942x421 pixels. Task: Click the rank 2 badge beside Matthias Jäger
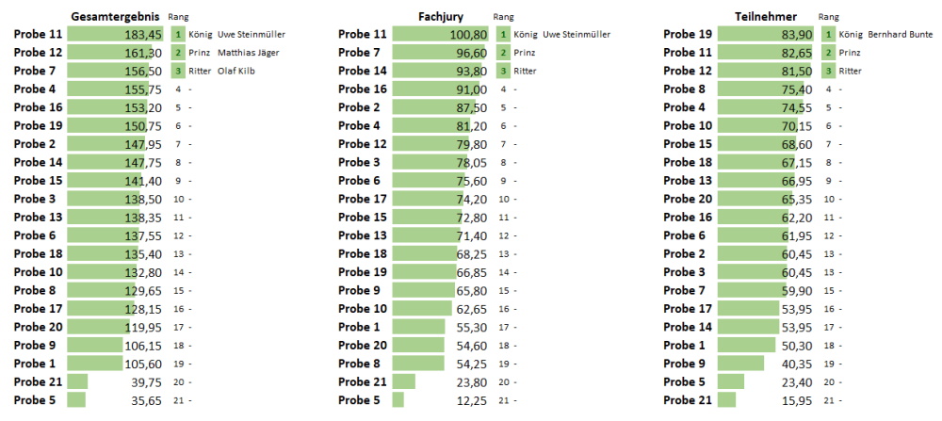175,53
